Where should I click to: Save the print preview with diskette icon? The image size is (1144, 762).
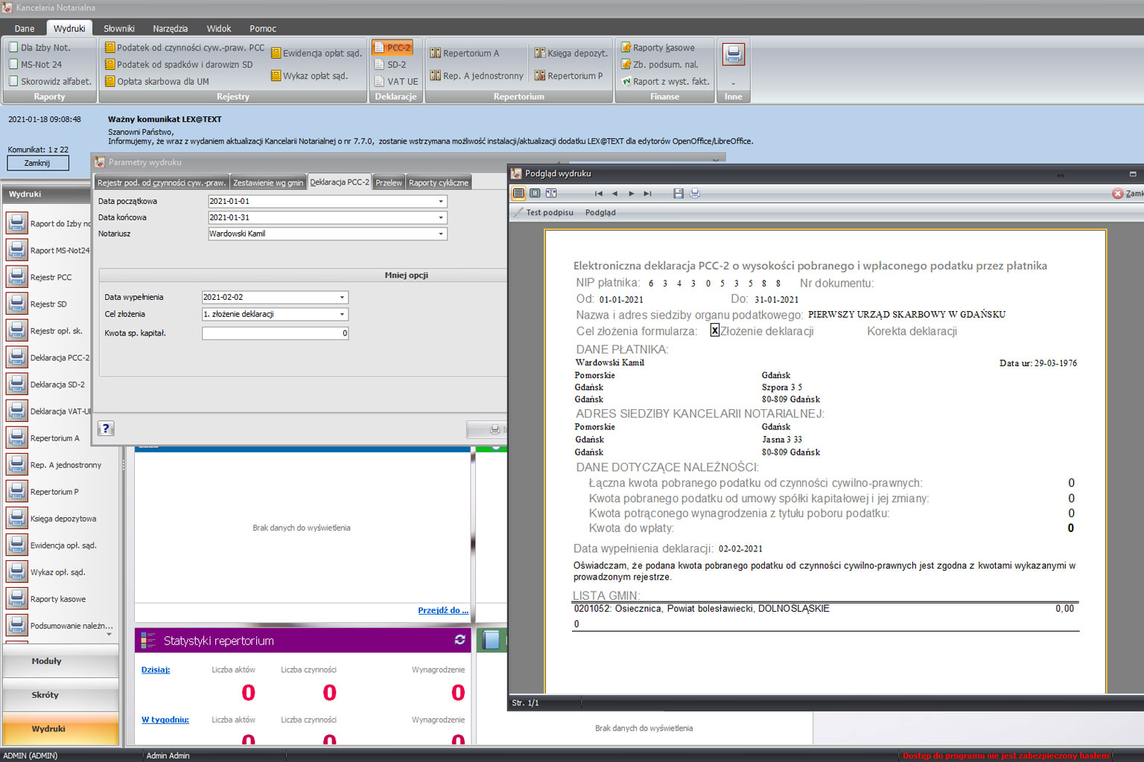(678, 193)
